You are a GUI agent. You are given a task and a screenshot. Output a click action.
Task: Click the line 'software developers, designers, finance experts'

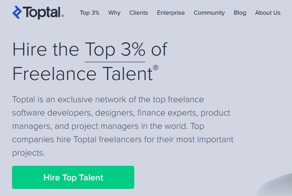pos(121,113)
